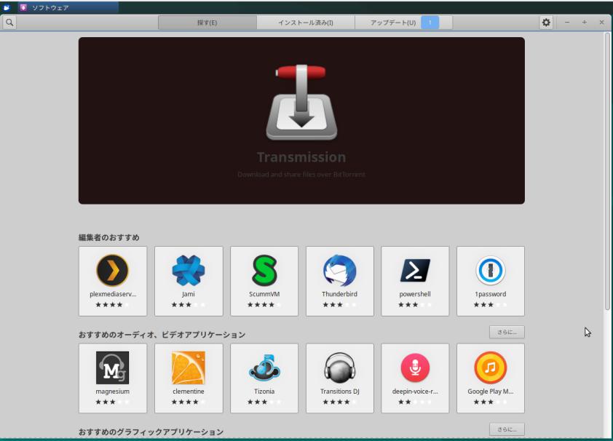Click the ソフトウェア window title in the taskbar

50,7
